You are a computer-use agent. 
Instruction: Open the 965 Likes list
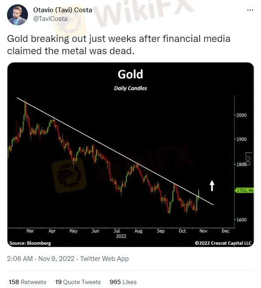[123, 282]
